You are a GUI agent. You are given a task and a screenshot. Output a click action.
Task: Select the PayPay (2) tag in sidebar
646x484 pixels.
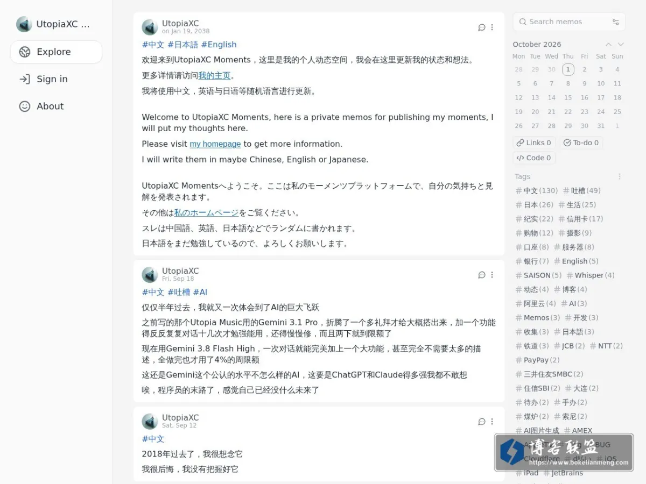pos(538,360)
